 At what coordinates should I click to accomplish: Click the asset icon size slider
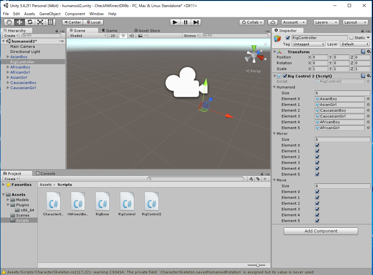(258, 265)
